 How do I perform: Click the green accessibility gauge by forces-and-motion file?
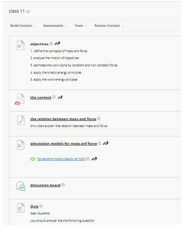[x=33, y=159]
